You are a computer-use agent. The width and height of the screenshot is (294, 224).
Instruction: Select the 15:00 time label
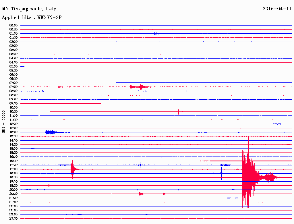(13, 148)
